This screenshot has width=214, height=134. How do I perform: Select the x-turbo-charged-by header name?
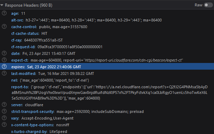click(29, 132)
